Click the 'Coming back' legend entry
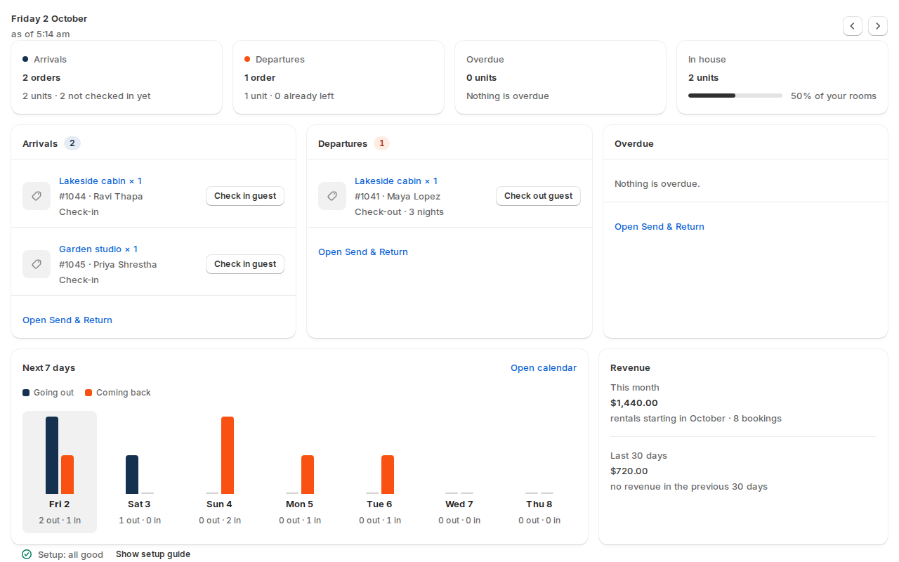899x562 pixels. [x=118, y=393]
